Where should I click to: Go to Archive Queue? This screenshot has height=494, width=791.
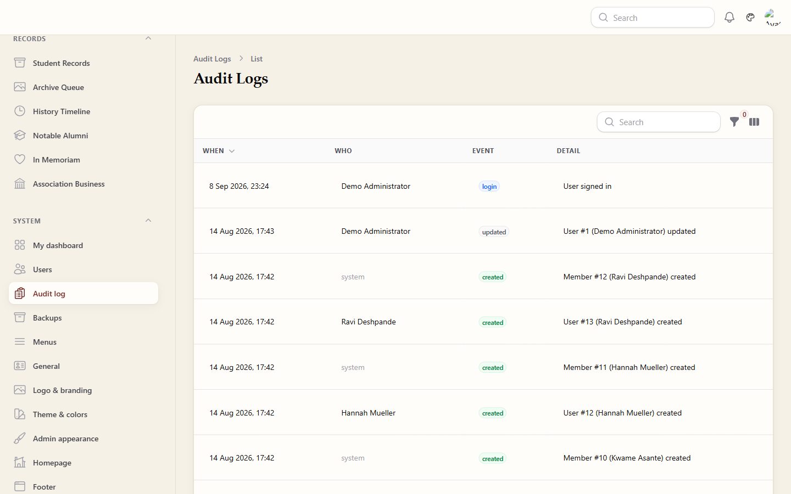pyautogui.click(x=83, y=87)
